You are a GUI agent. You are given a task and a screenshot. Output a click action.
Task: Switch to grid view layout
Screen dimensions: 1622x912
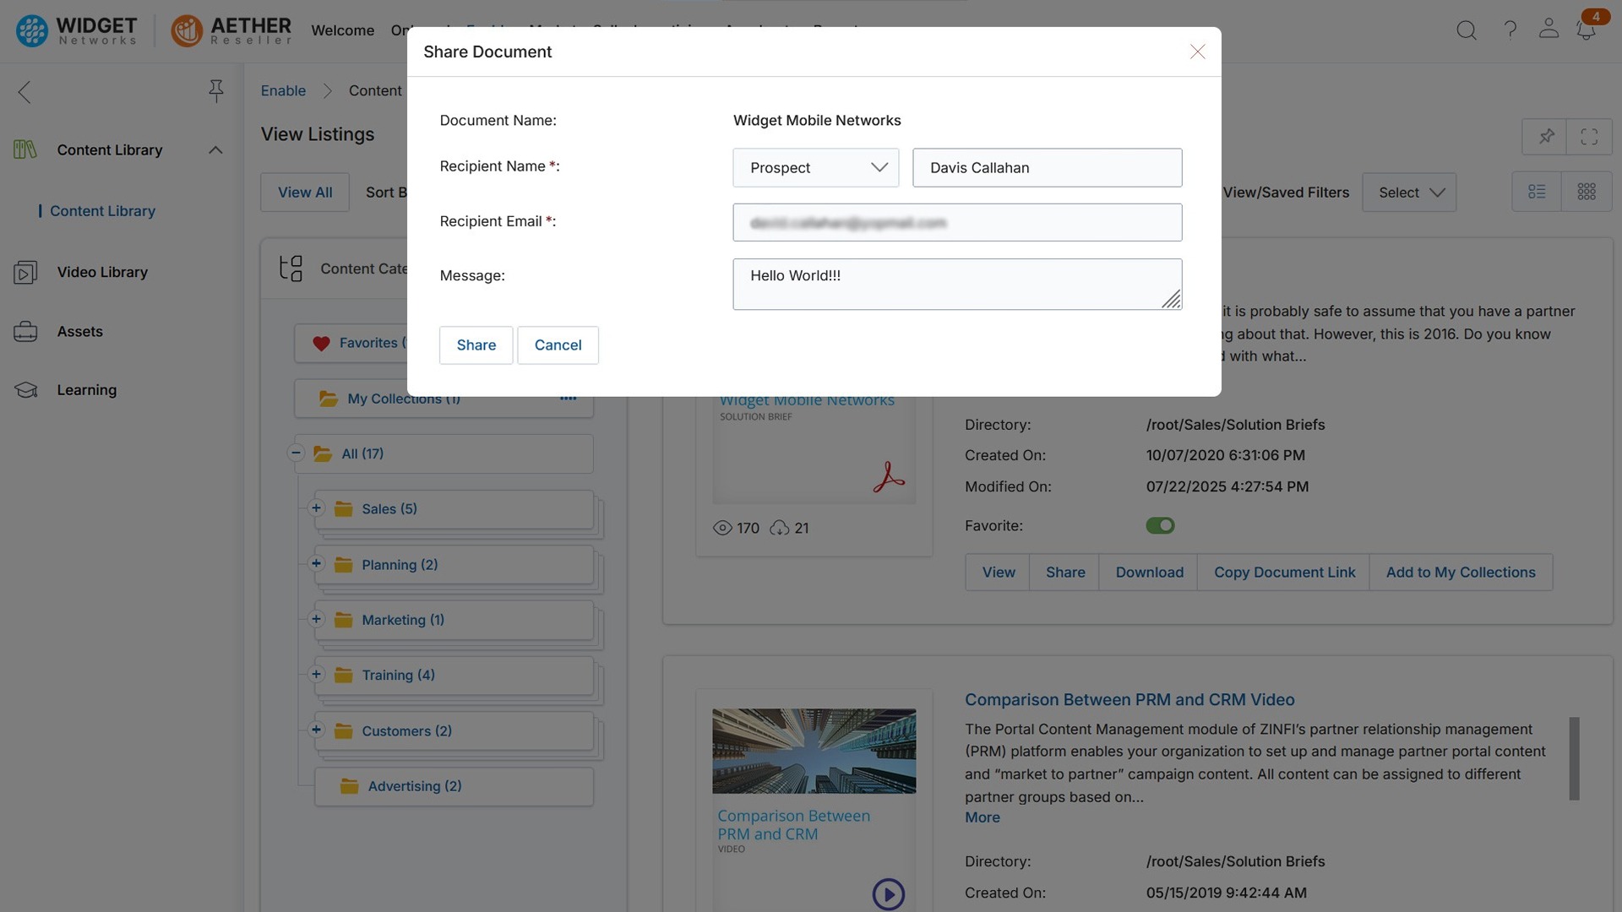pyautogui.click(x=1587, y=192)
